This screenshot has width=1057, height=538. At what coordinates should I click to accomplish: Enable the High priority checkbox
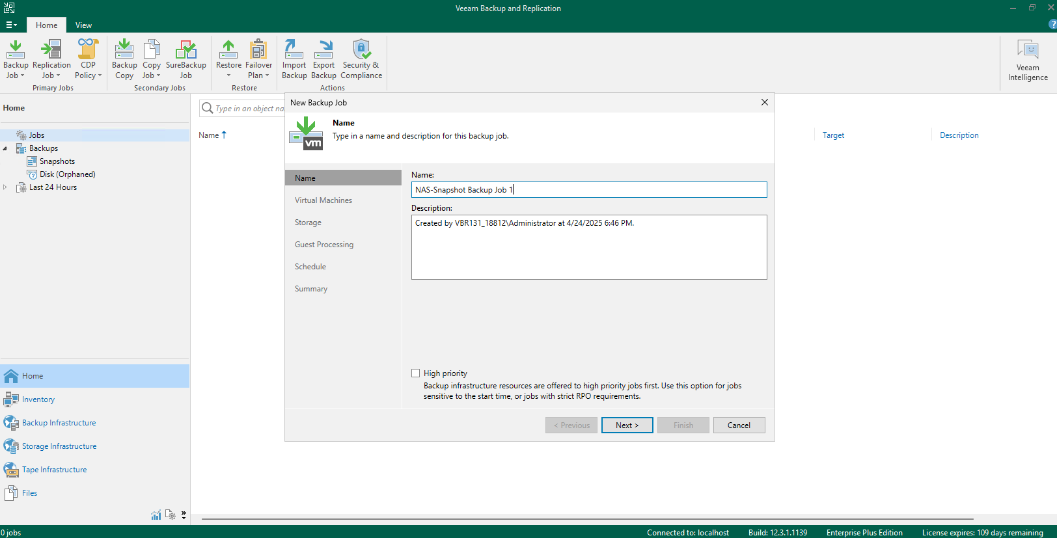coord(416,373)
